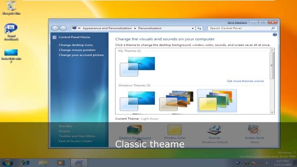Click Get more themes online link
The height and width of the screenshot is (167, 297).
click(x=245, y=81)
